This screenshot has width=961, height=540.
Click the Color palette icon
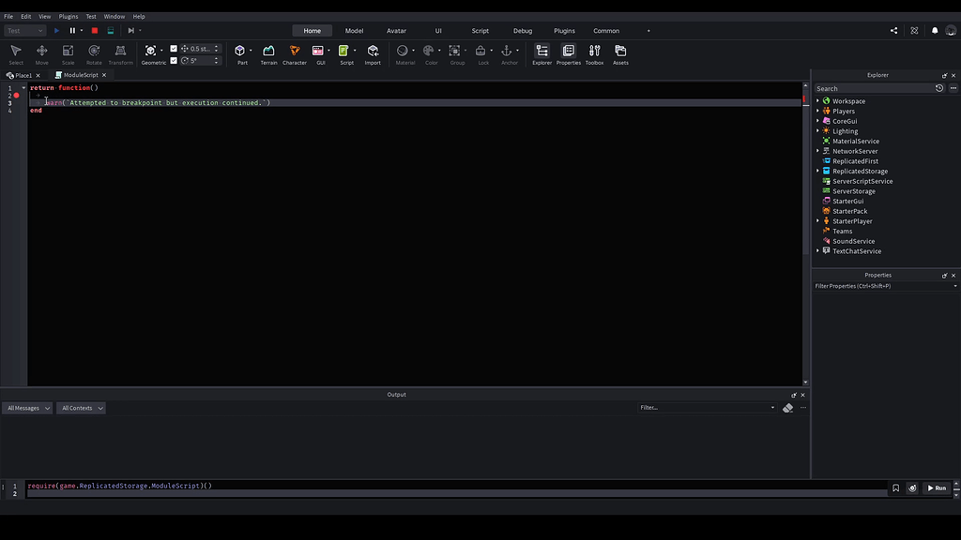(x=428, y=51)
